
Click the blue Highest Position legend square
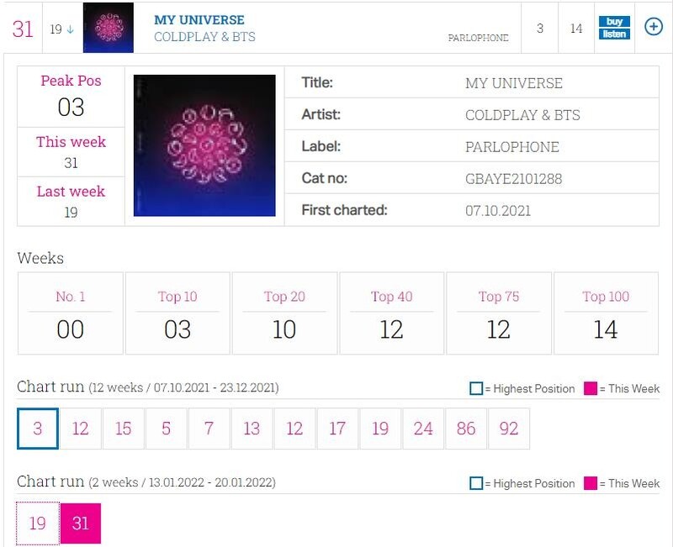click(x=476, y=388)
